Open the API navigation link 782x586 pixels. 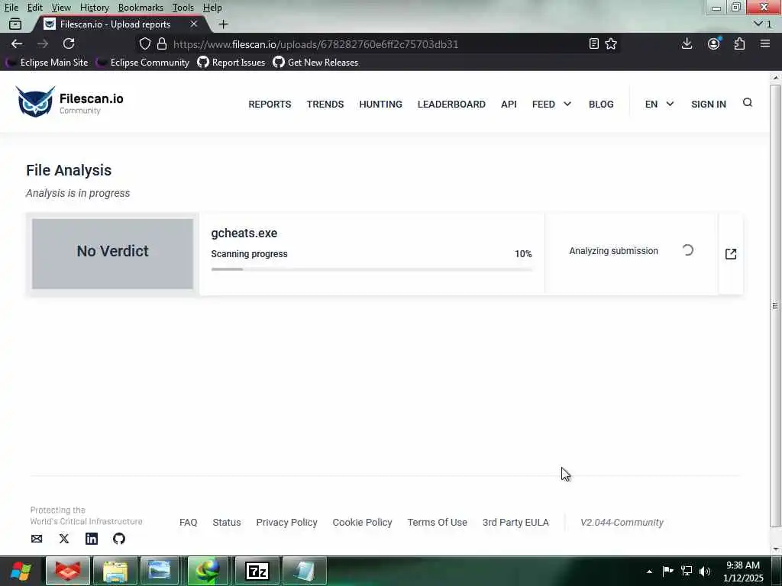point(509,104)
